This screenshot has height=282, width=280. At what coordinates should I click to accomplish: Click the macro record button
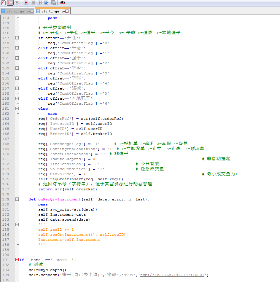(26, 3)
